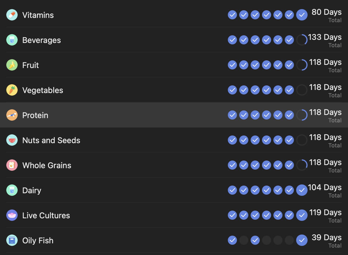Screen dimensions: 348x255
Task: Open the Protein habit icon
Action: pos(12,115)
